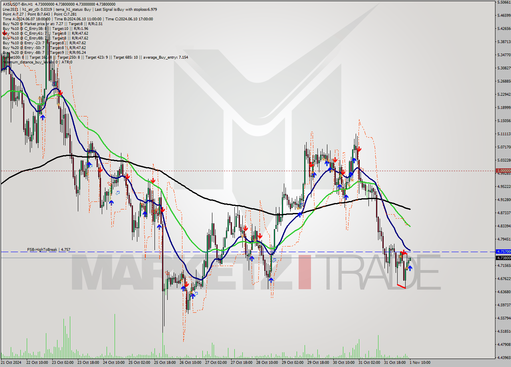Click the '27 Oct 18:00' time axis label
The width and height of the screenshot is (511, 367).
(x=242, y=363)
